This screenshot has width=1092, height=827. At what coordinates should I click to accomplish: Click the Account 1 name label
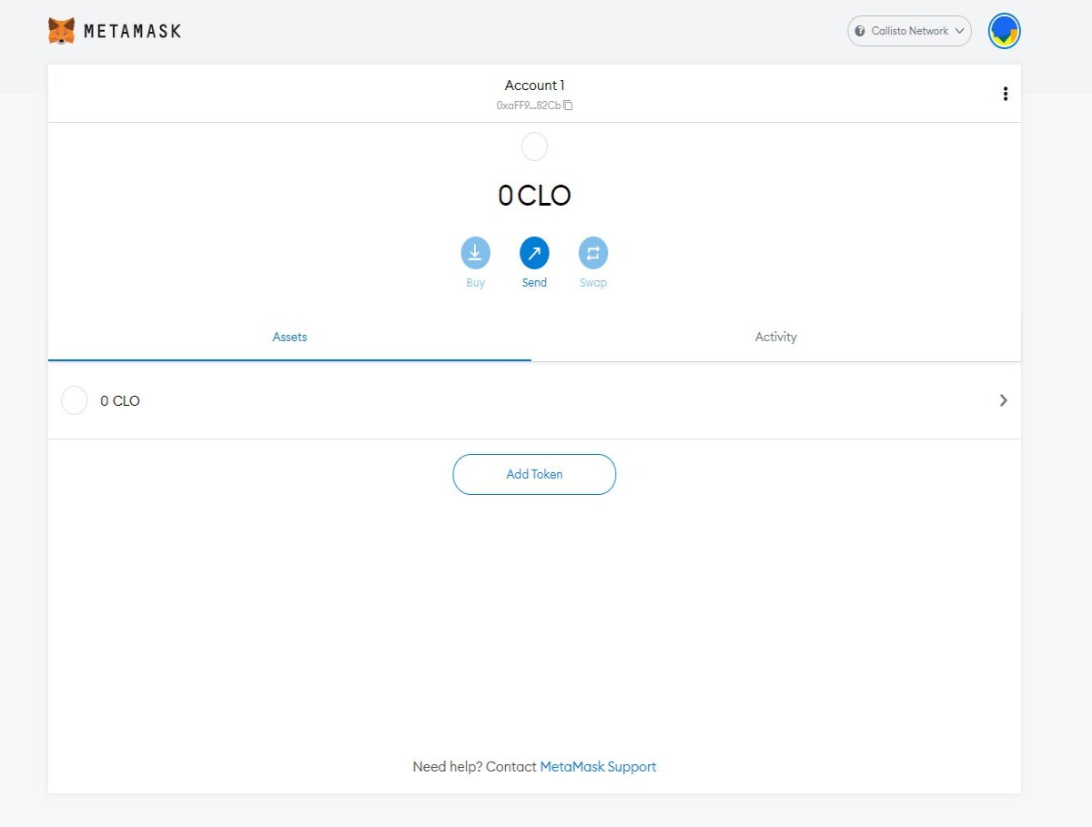click(534, 86)
